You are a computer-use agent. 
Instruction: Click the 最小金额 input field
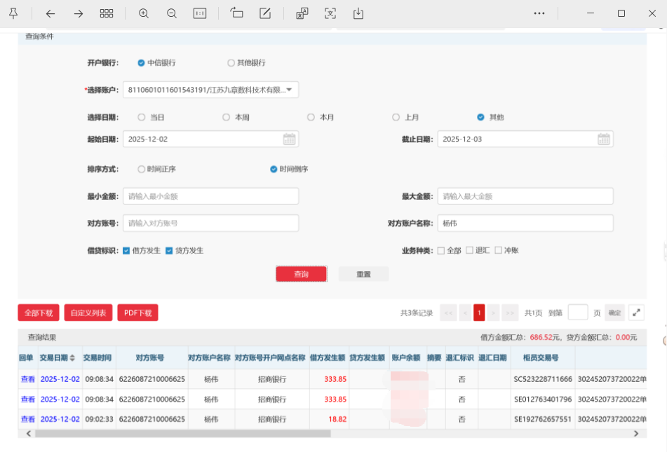(x=210, y=196)
